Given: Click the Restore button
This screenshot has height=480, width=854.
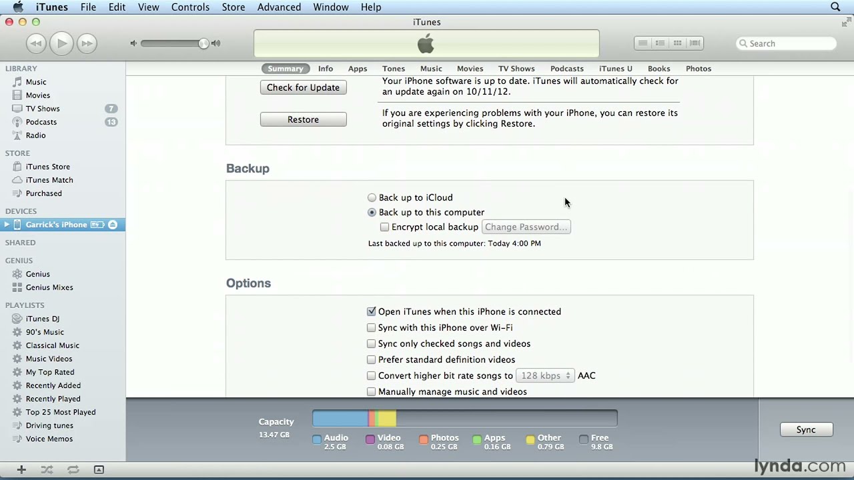Looking at the screenshot, I should coord(303,119).
